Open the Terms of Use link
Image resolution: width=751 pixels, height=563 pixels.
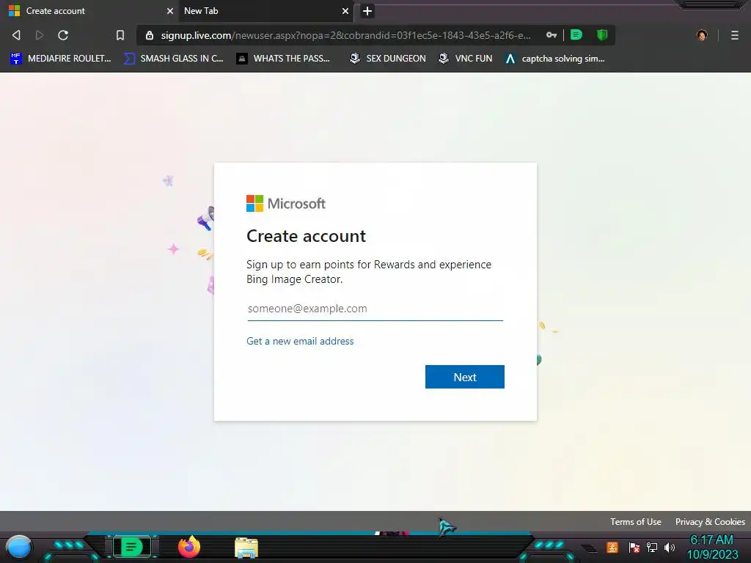[636, 522]
